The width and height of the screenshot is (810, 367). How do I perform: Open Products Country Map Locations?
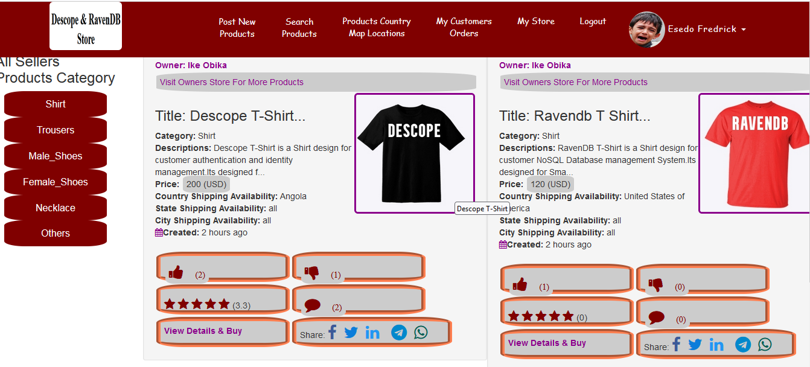coord(377,27)
